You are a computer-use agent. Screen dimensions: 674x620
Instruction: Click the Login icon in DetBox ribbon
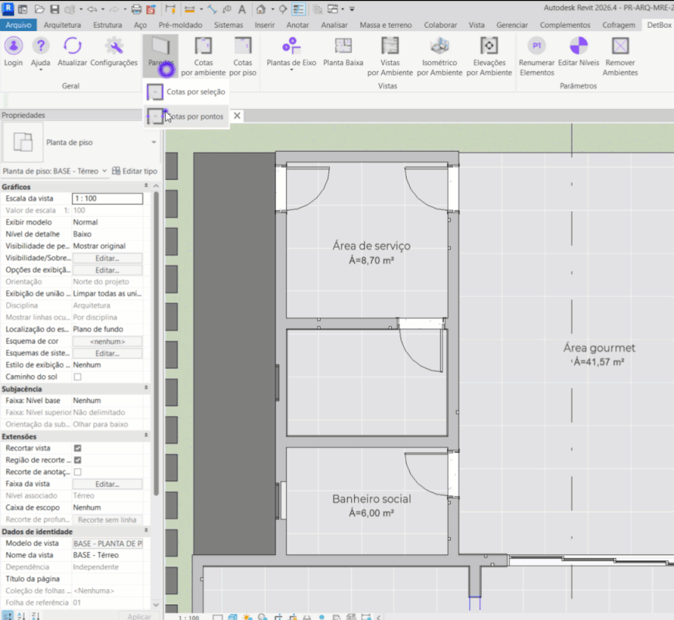pos(13,52)
